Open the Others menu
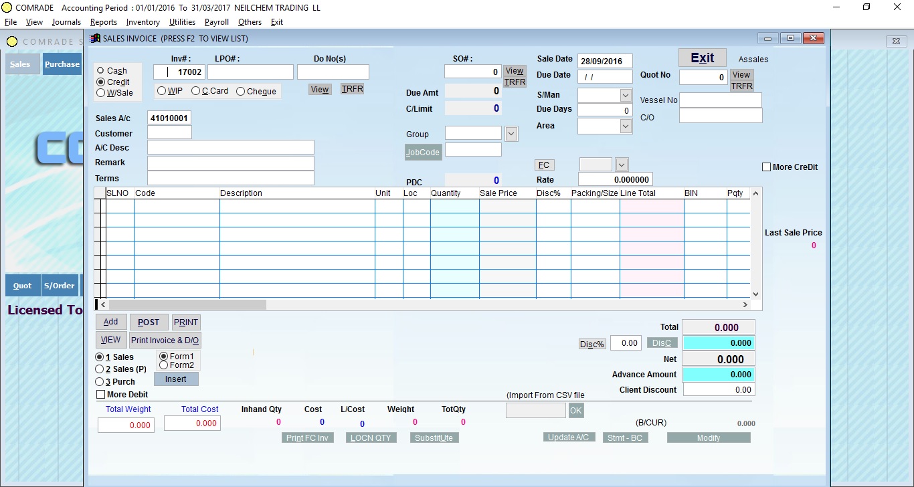The image size is (914, 487). click(x=250, y=22)
